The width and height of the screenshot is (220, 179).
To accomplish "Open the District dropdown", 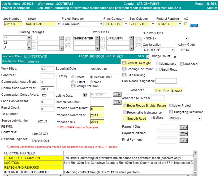I will (58, 24).
